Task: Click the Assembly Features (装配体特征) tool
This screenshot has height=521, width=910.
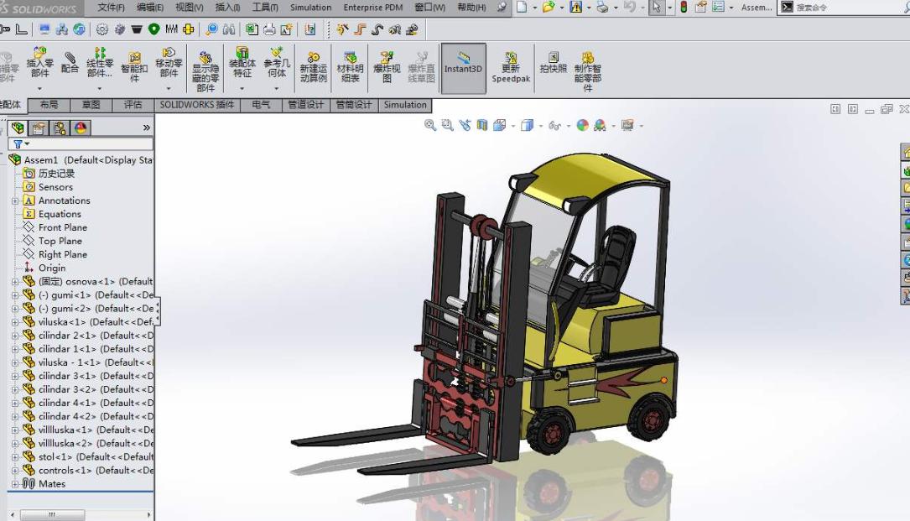Action: (242, 62)
